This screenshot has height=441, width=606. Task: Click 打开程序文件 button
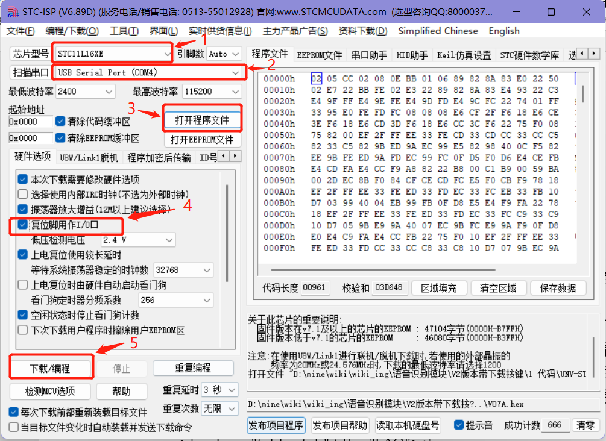(202, 120)
